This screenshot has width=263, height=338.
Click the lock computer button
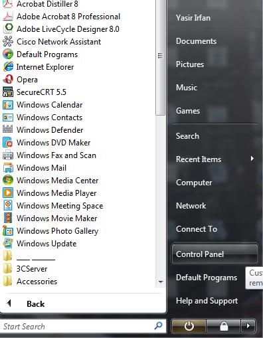click(224, 326)
